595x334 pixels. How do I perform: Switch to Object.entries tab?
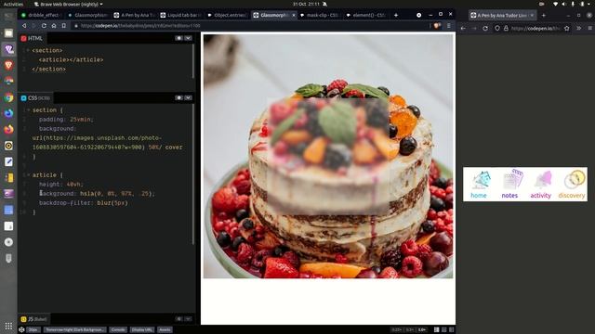[x=228, y=15]
